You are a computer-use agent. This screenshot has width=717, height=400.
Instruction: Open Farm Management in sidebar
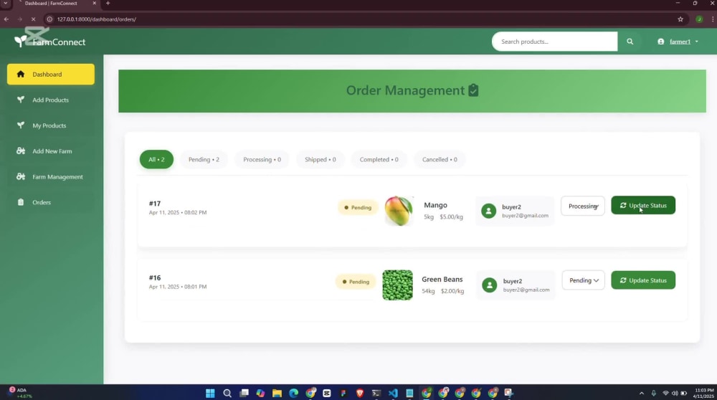tap(51, 176)
